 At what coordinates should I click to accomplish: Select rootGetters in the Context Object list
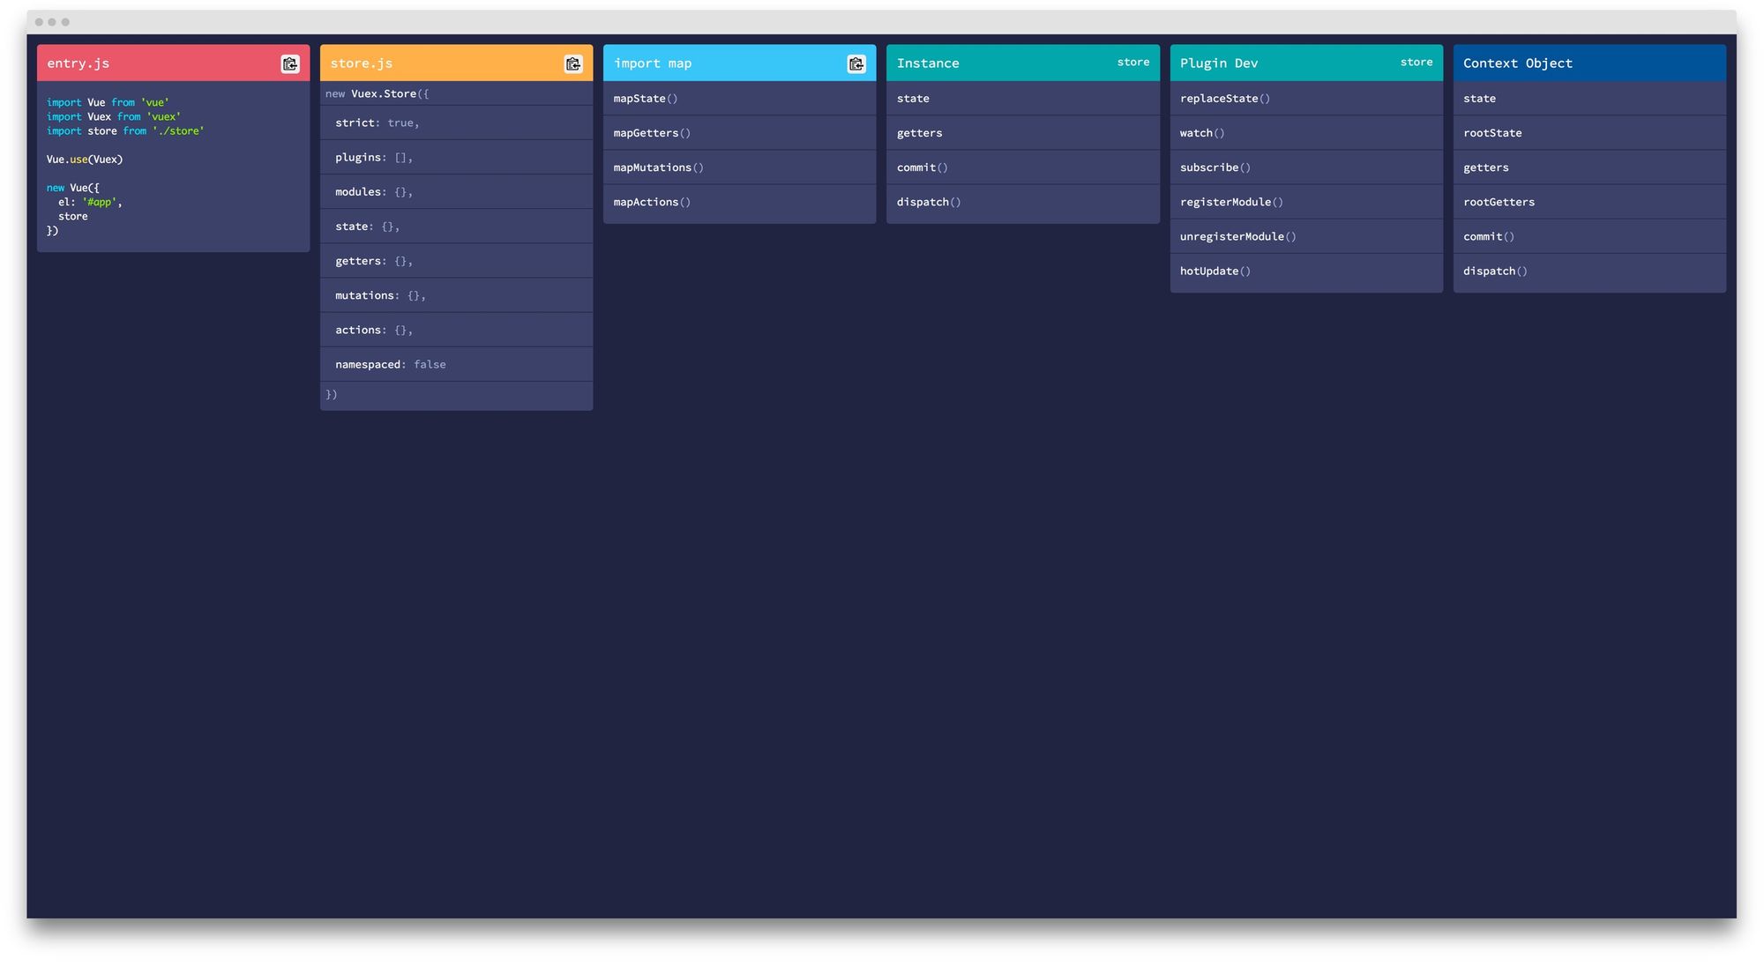1499,202
